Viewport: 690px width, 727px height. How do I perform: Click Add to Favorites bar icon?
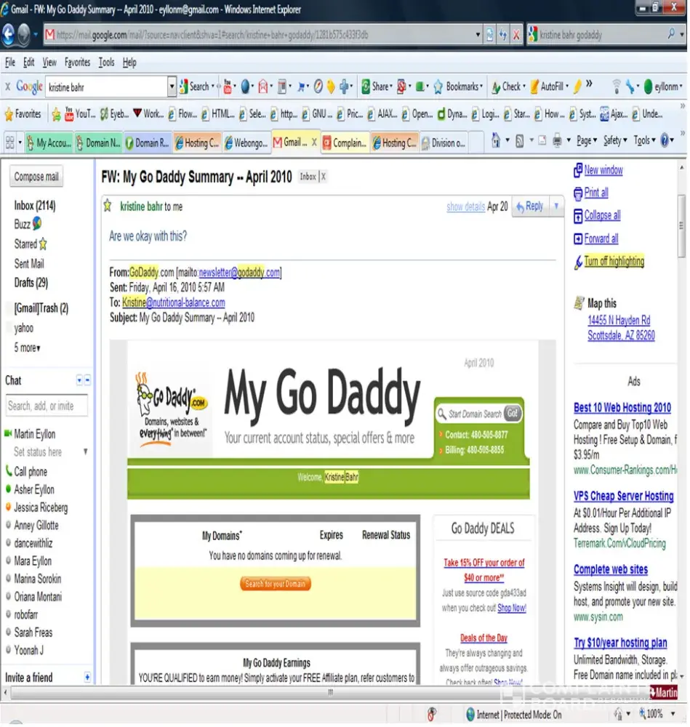click(x=56, y=114)
